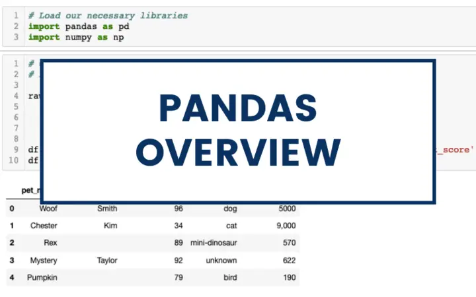Click the 'mini-dinosaur' cell

tap(214, 242)
